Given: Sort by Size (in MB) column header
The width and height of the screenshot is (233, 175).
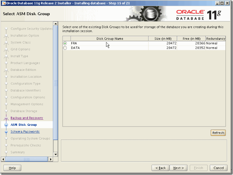Looking at the screenshot, I should point(163,39).
